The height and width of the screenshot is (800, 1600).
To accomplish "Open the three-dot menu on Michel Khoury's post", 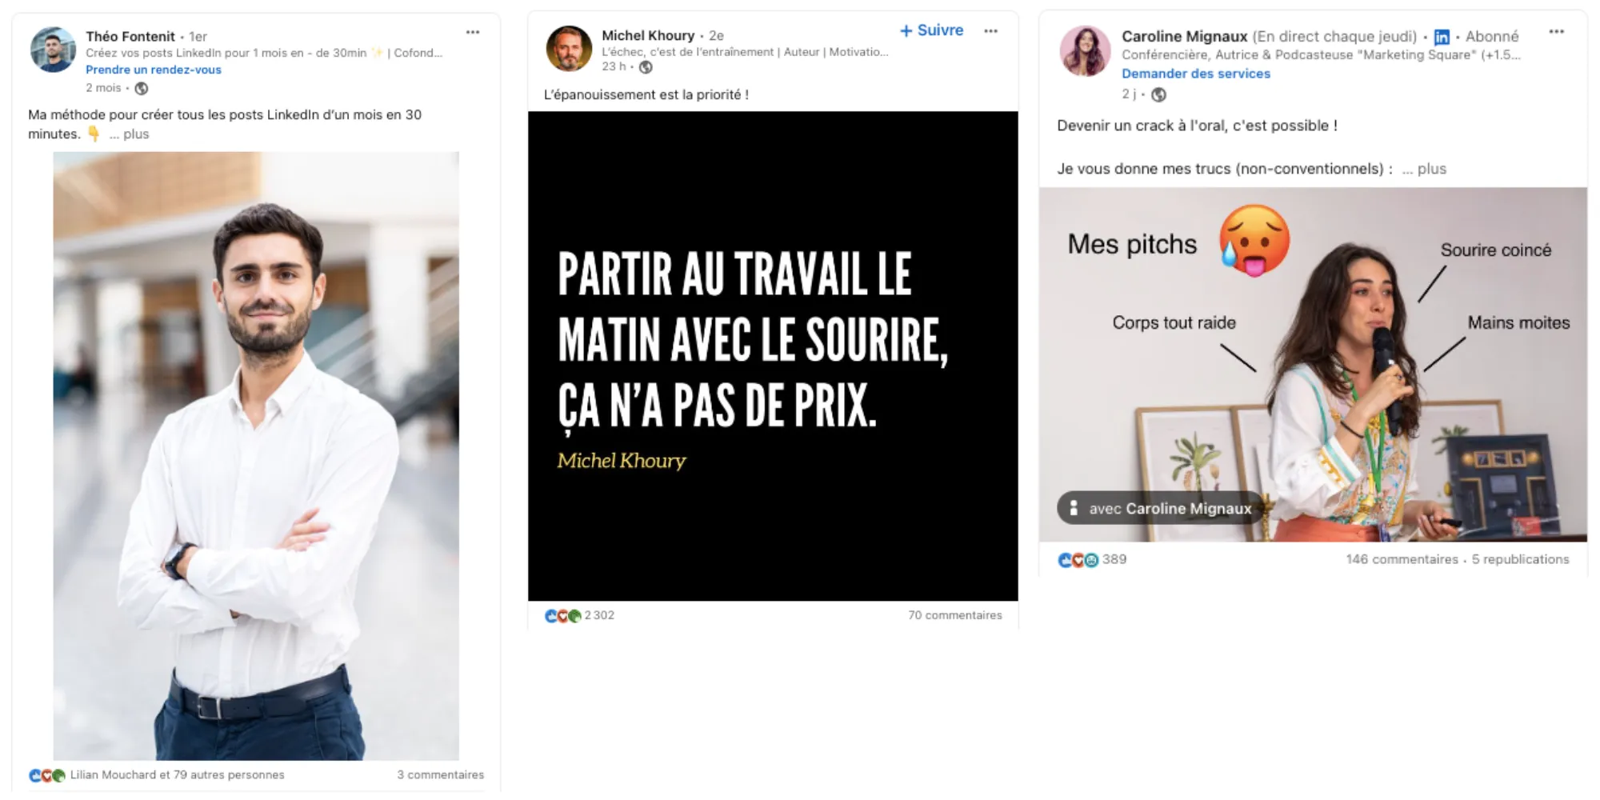I will pos(990,31).
